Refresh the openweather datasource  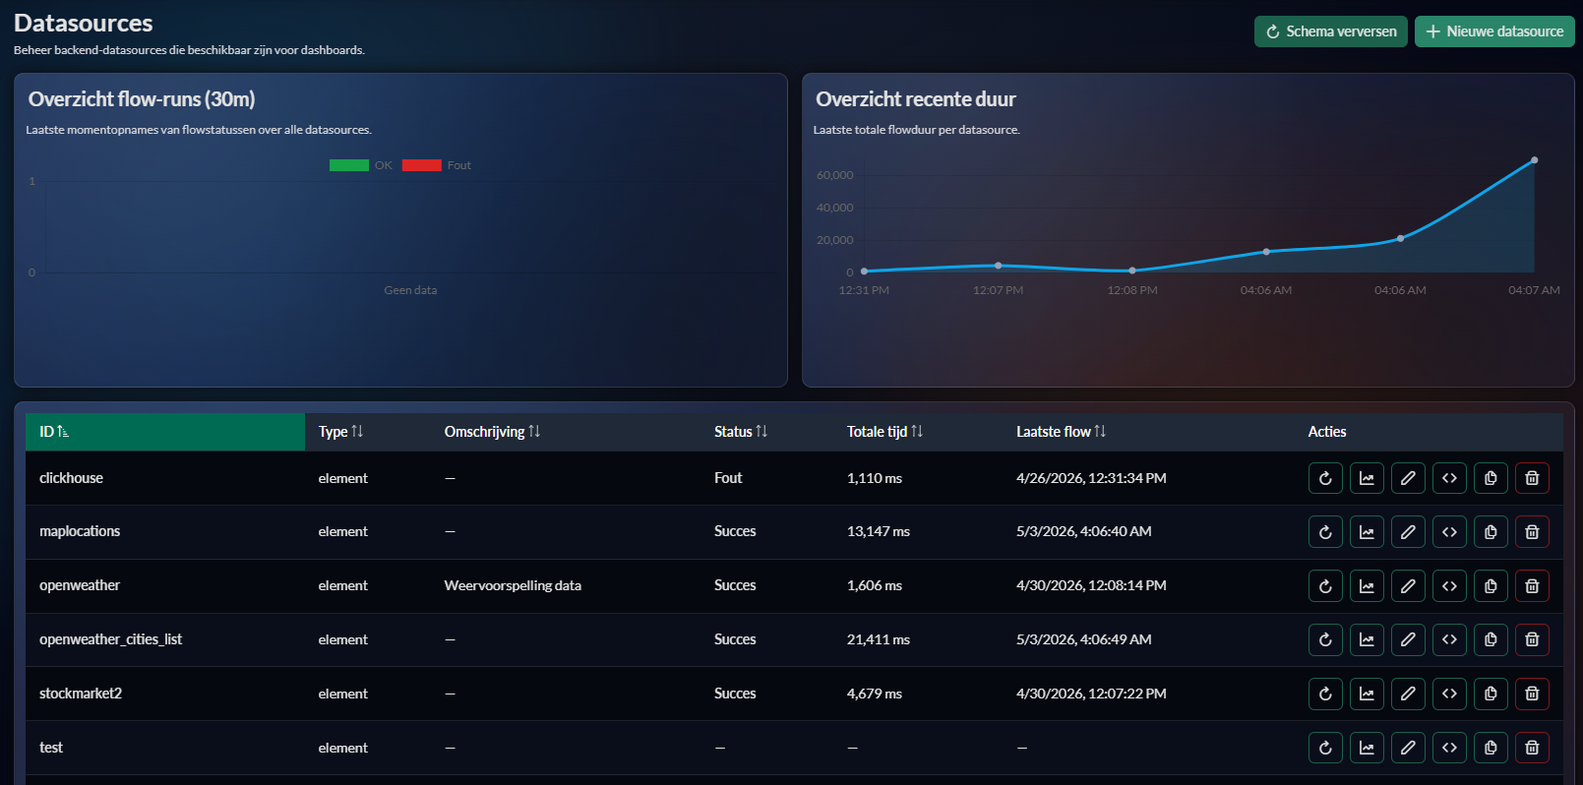(x=1325, y=586)
